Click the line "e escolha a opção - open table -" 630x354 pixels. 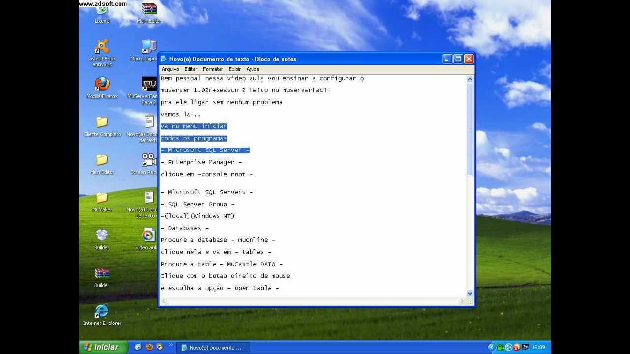point(220,288)
